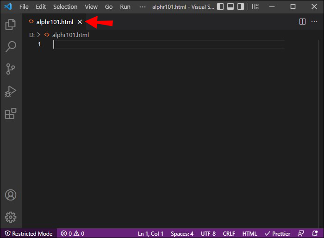Viewport: 324px width, 238px height.
Task: Click Restricted Mode in status bar
Action: pyautogui.click(x=29, y=233)
